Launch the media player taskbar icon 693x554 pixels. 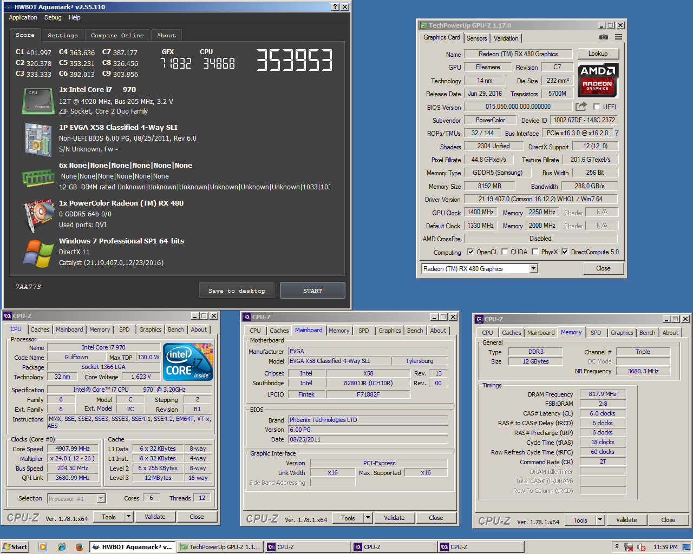[x=43, y=547]
